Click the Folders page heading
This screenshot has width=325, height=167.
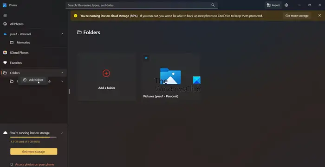coord(89,32)
